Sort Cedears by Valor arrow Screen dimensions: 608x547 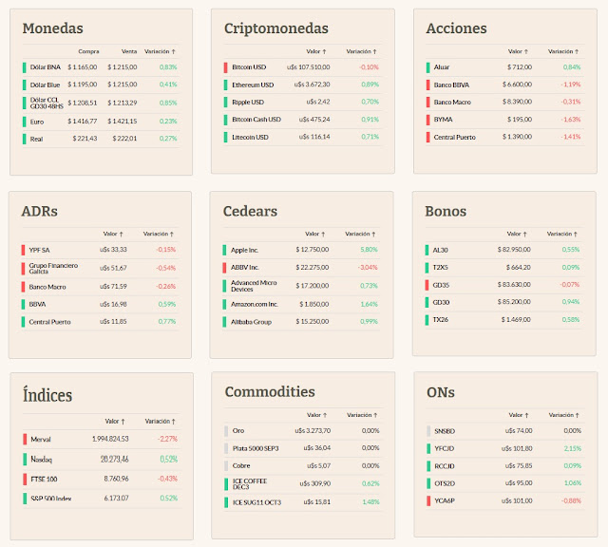[x=323, y=235]
